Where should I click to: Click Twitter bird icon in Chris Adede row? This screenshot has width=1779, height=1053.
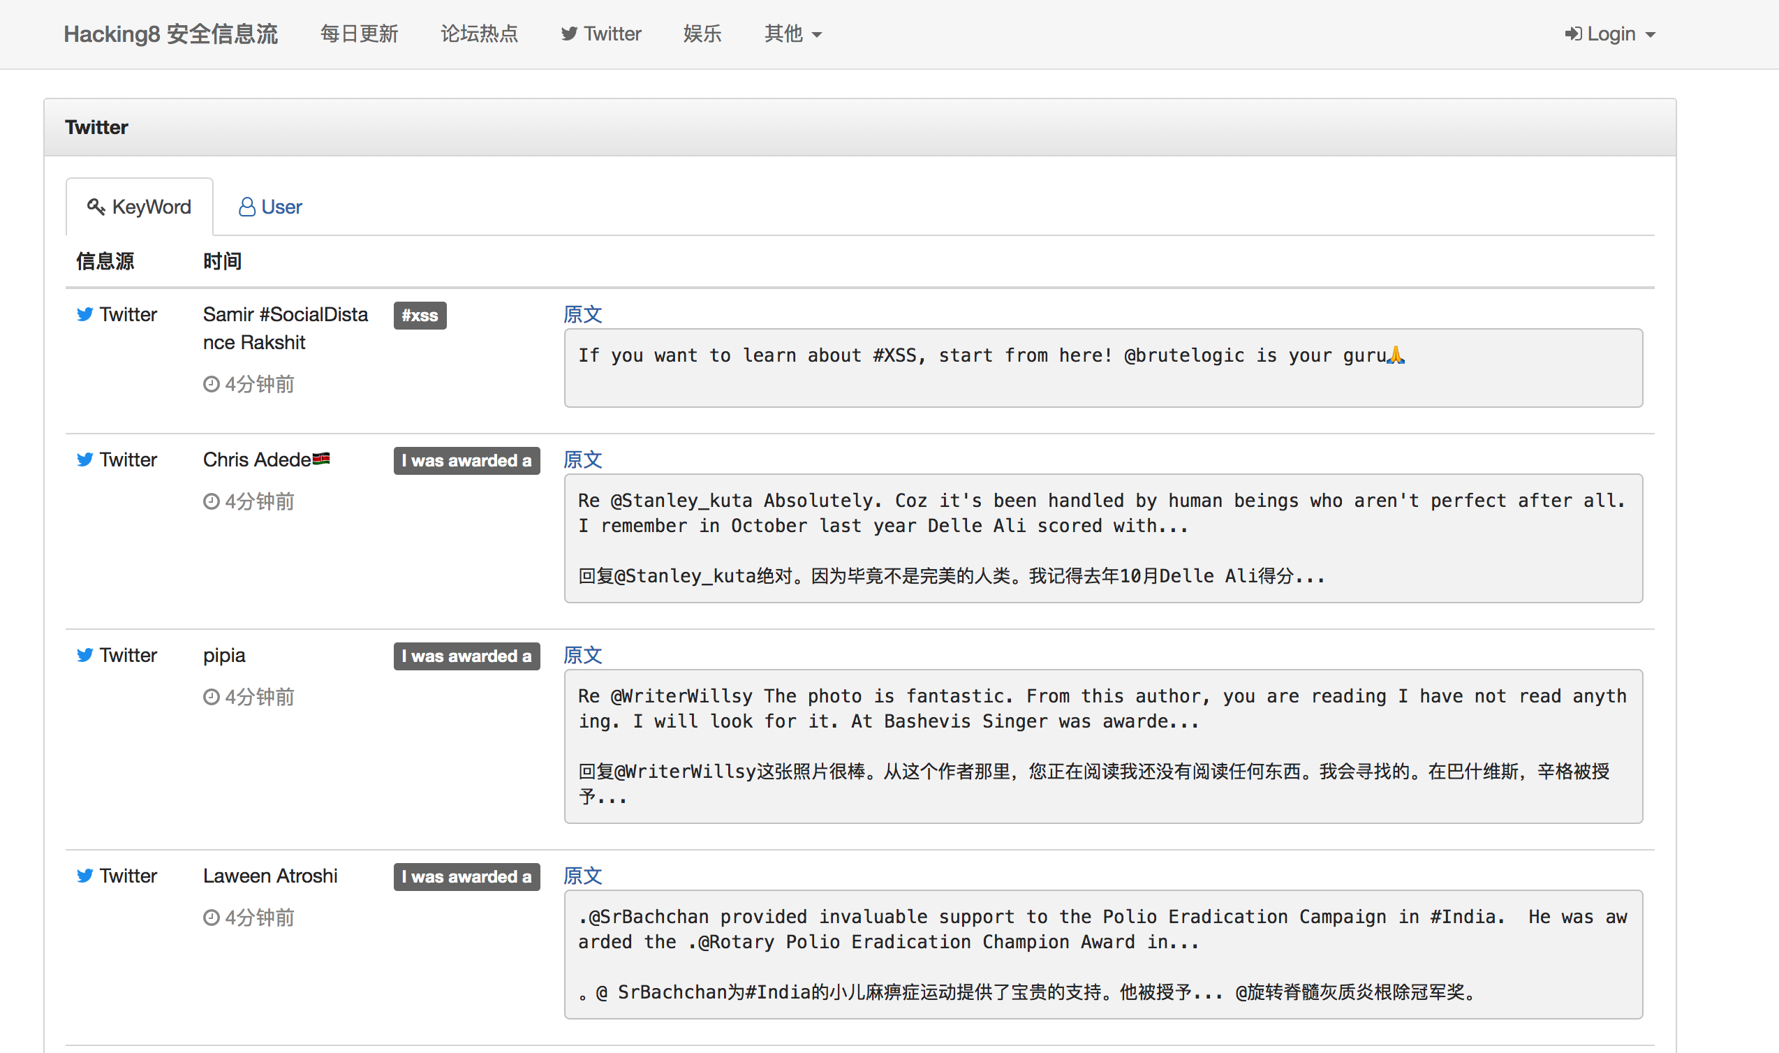tap(85, 459)
